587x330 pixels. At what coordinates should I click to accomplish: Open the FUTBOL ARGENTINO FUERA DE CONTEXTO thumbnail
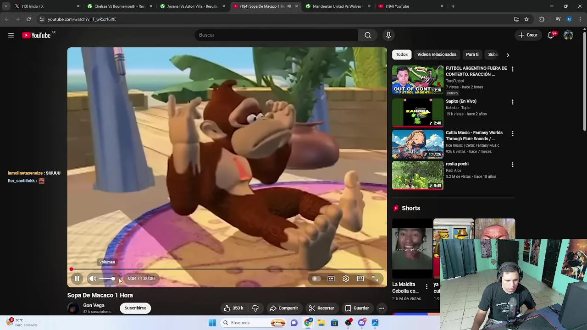point(418,80)
